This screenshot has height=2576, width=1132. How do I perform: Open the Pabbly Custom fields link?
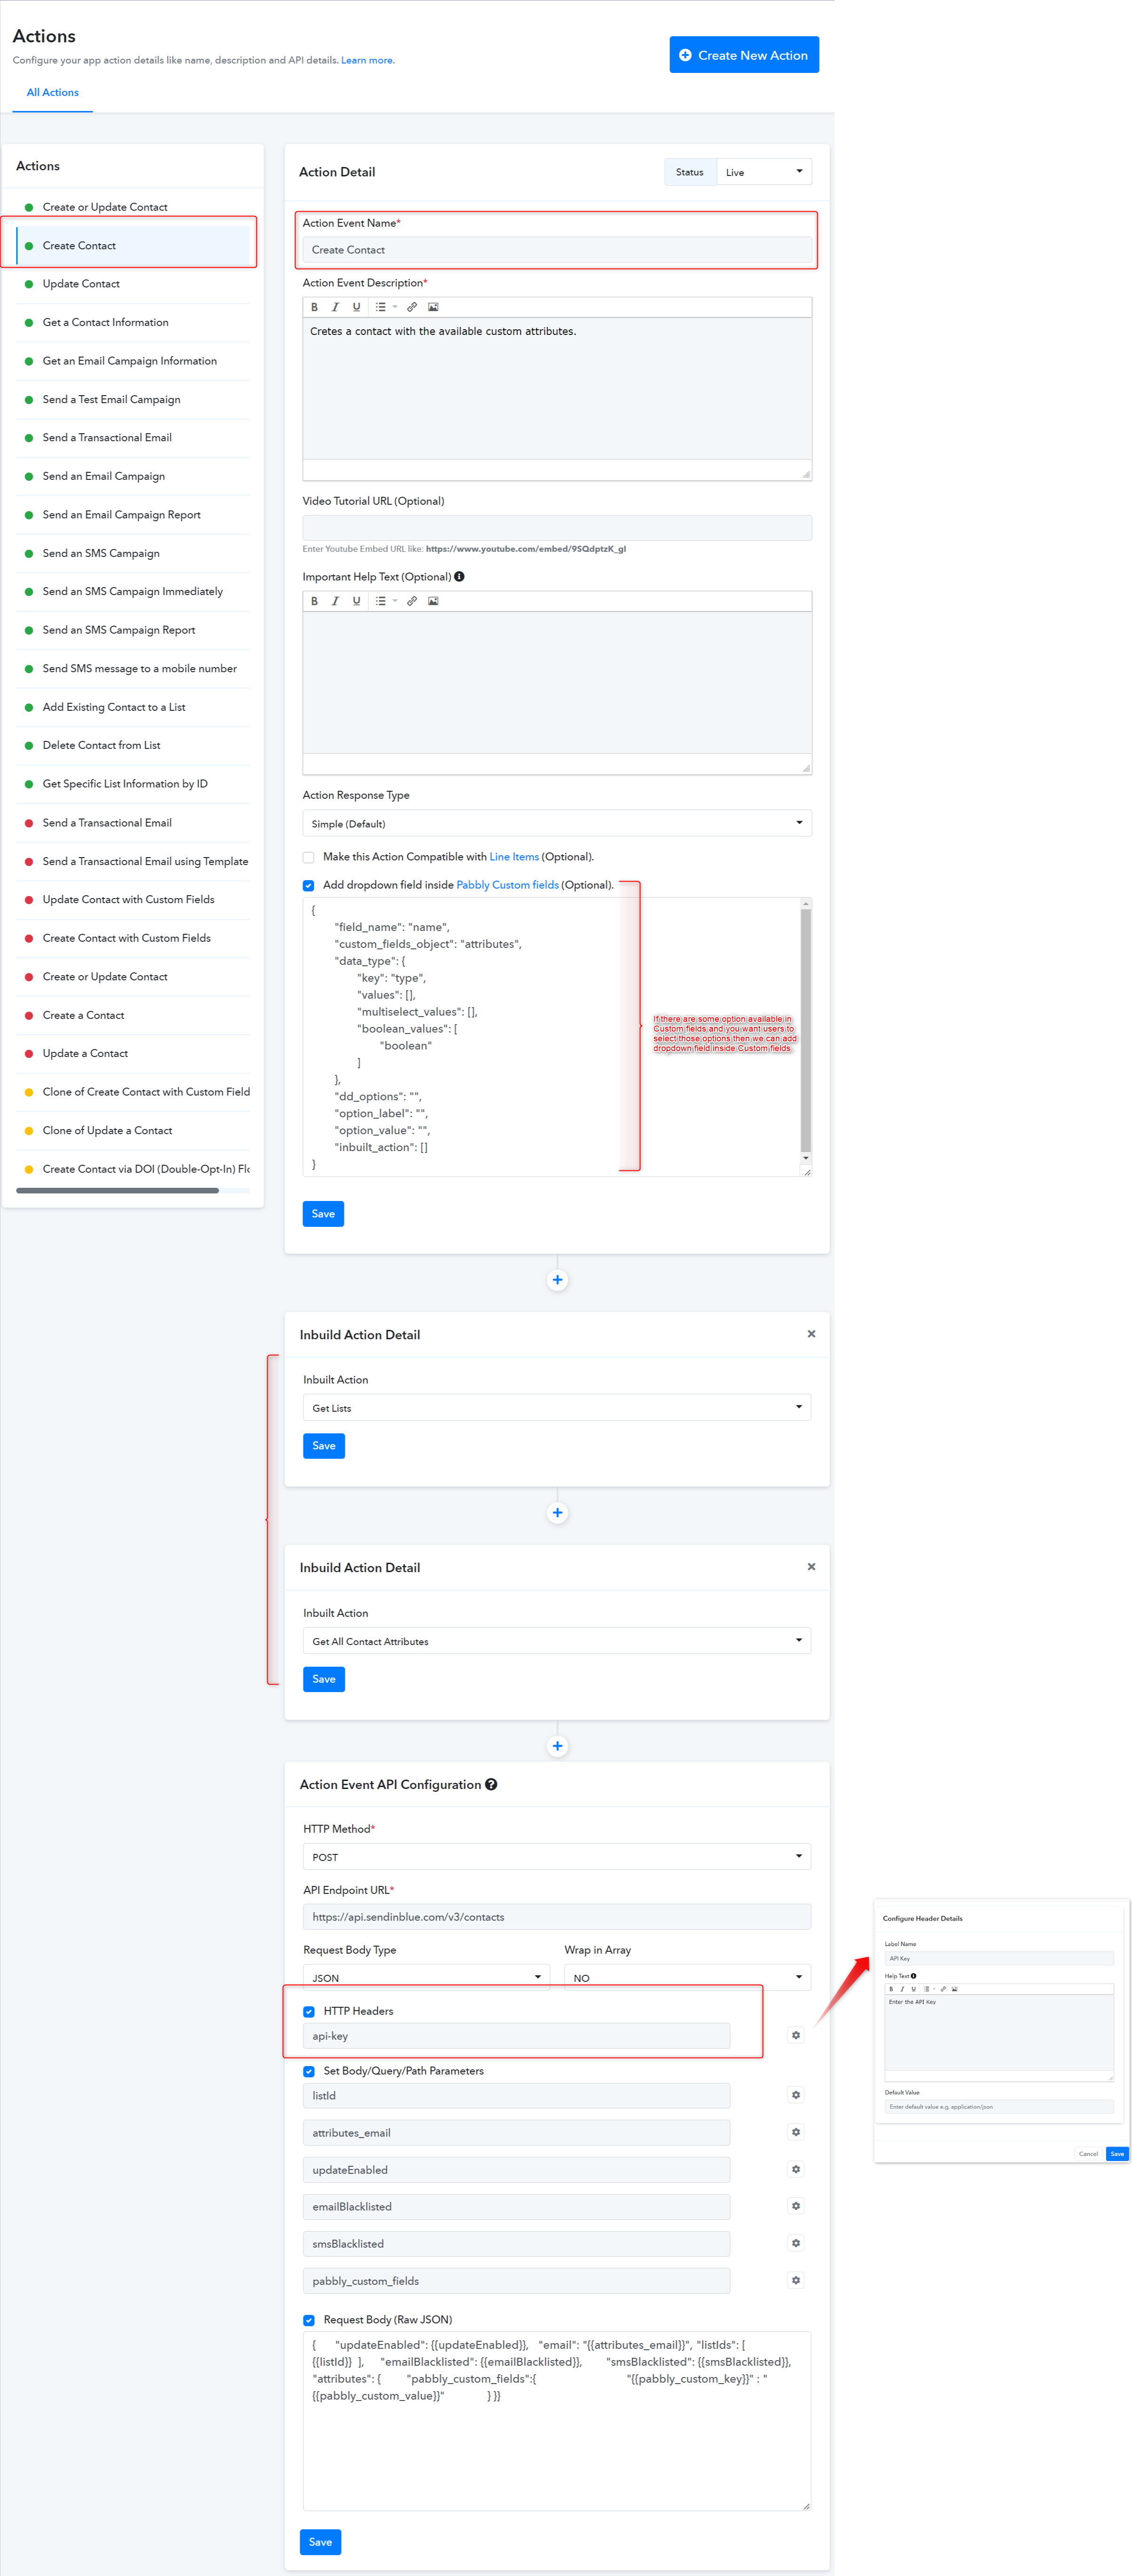click(x=507, y=885)
